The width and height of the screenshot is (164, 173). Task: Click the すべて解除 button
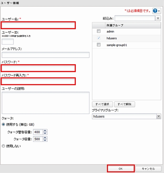click(x=124, y=104)
